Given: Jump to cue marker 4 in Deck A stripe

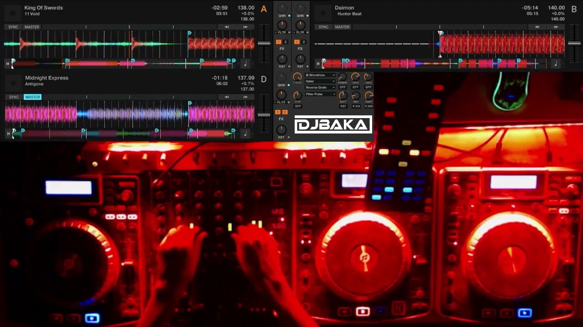Looking at the screenshot, I should [x=133, y=60].
